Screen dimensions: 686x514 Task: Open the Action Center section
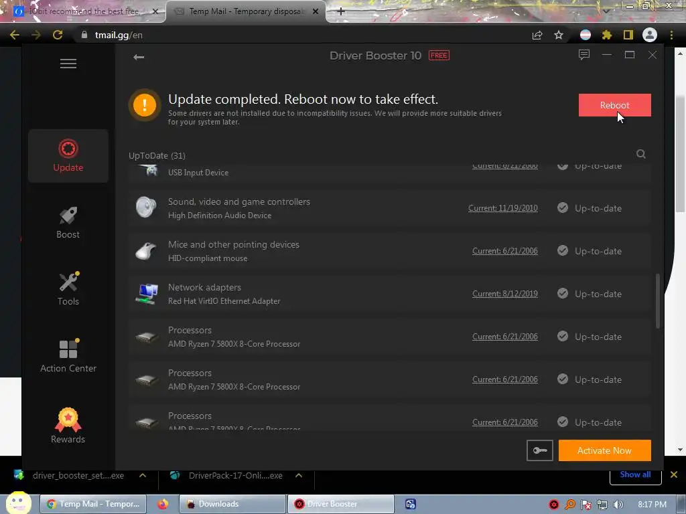coord(68,356)
